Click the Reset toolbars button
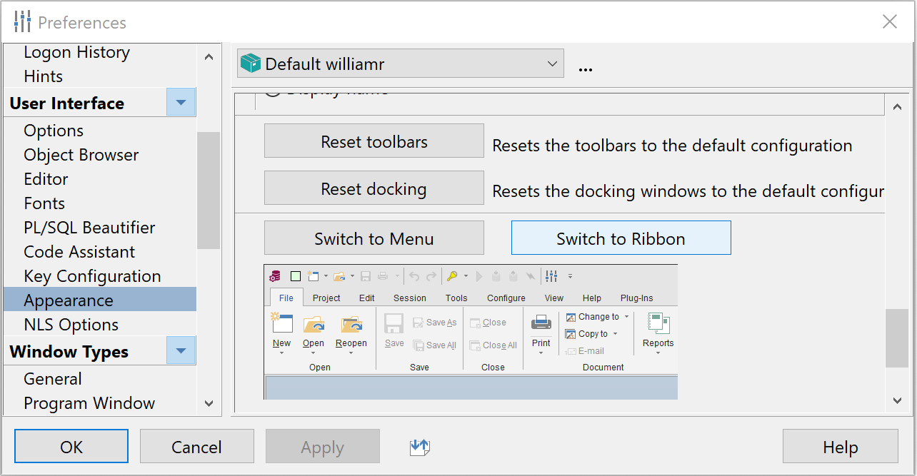Viewport: 917px width, 476px height. pos(374,141)
